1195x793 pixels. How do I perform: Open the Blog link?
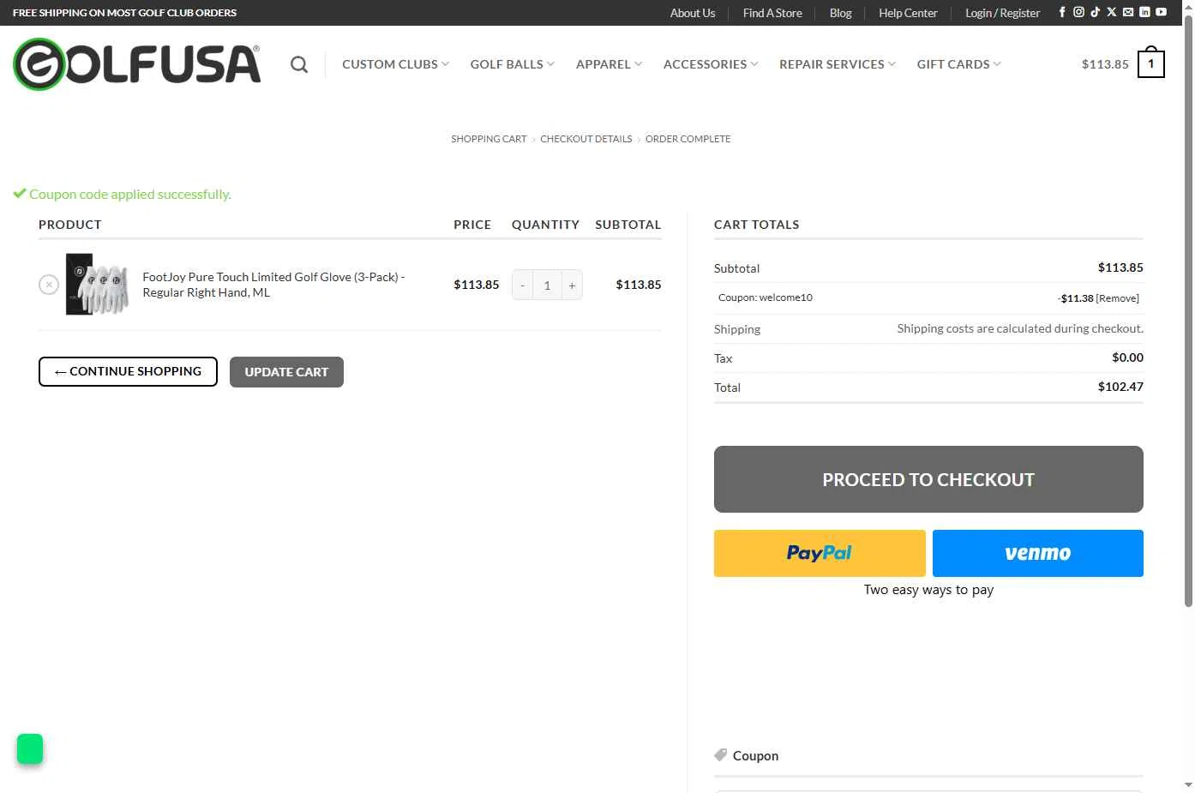(x=840, y=13)
